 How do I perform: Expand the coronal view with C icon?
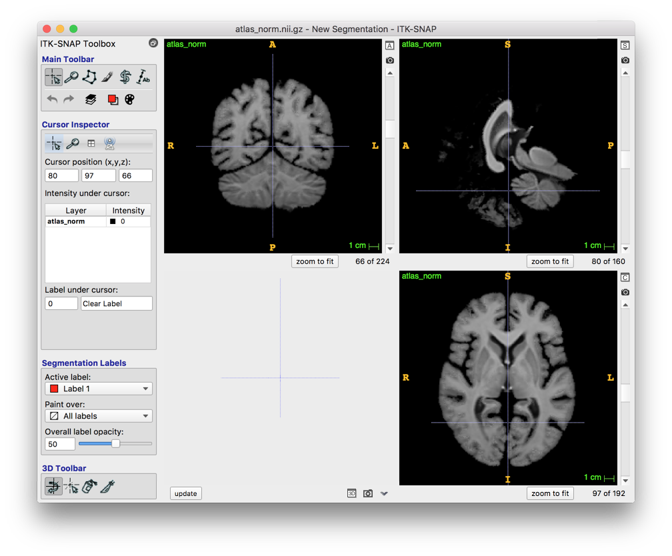(x=625, y=277)
